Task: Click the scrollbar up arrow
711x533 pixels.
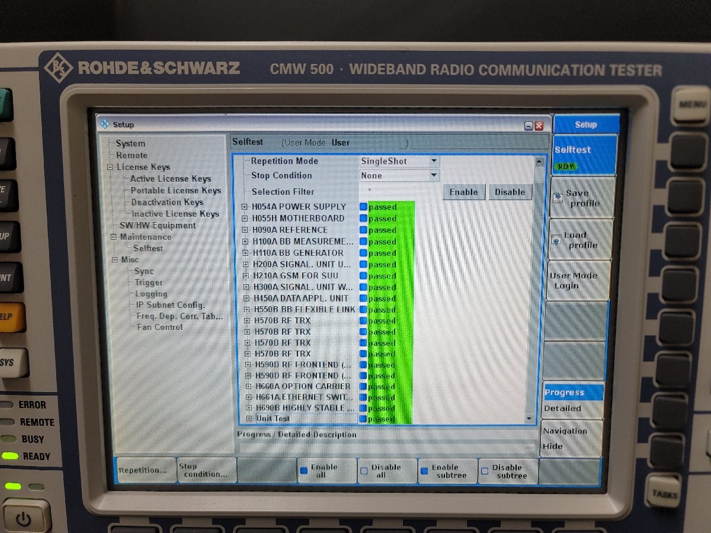Action: coord(538,160)
